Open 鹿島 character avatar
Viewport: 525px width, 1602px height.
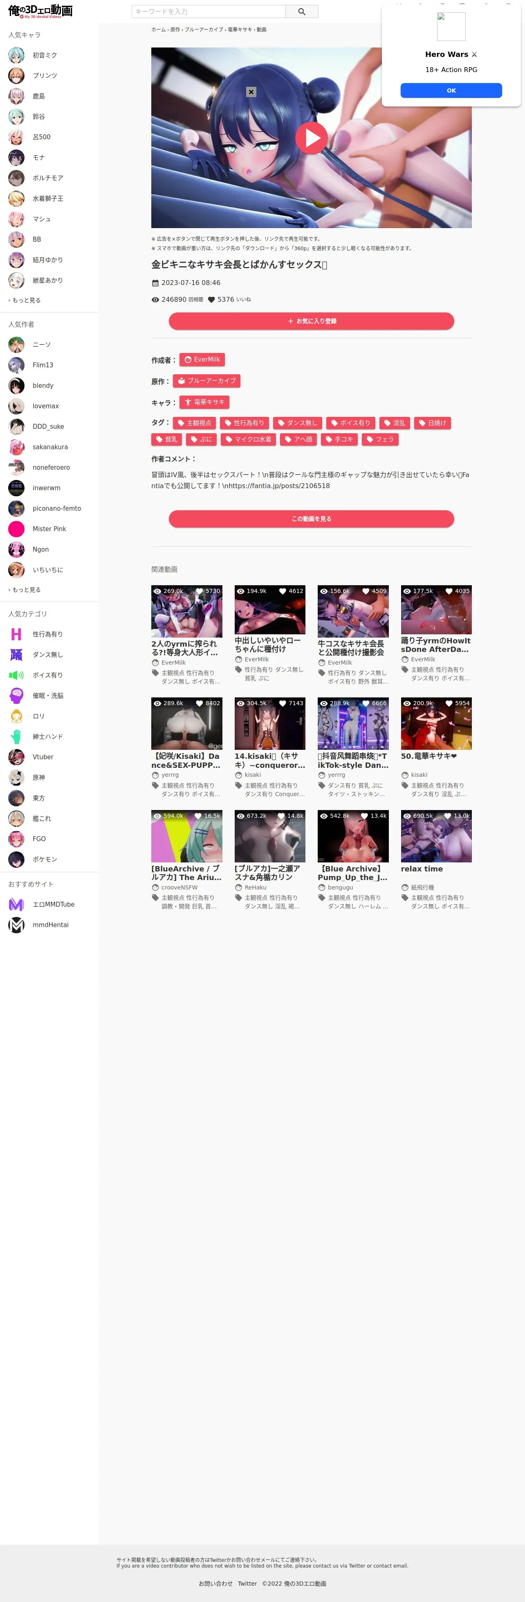pos(16,96)
